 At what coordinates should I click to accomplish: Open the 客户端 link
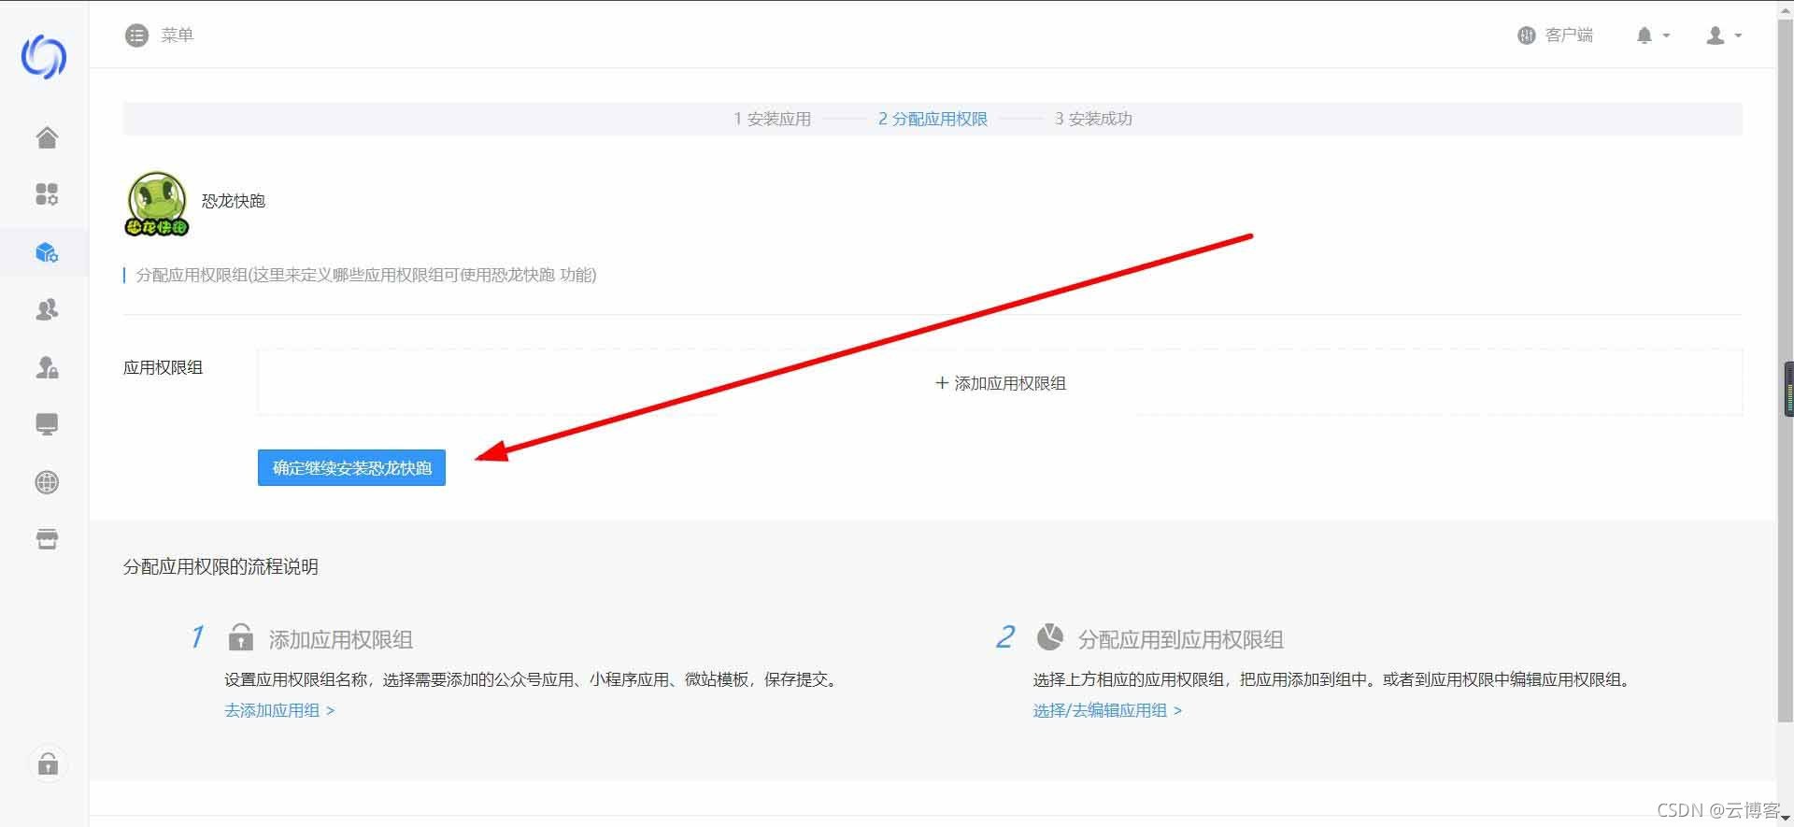click(1556, 36)
